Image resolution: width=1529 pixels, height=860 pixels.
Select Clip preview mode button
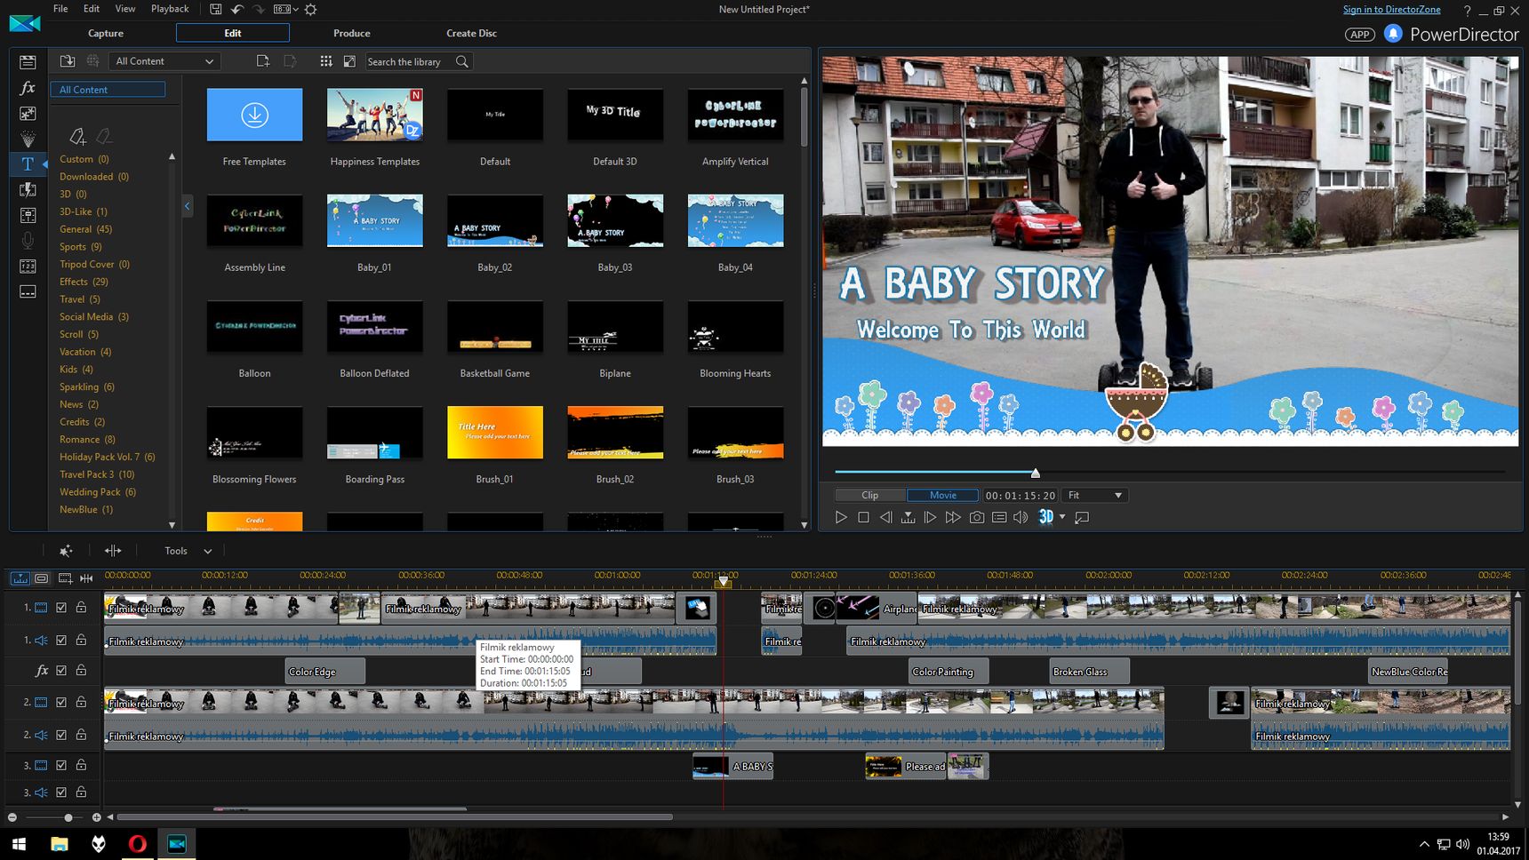870,495
